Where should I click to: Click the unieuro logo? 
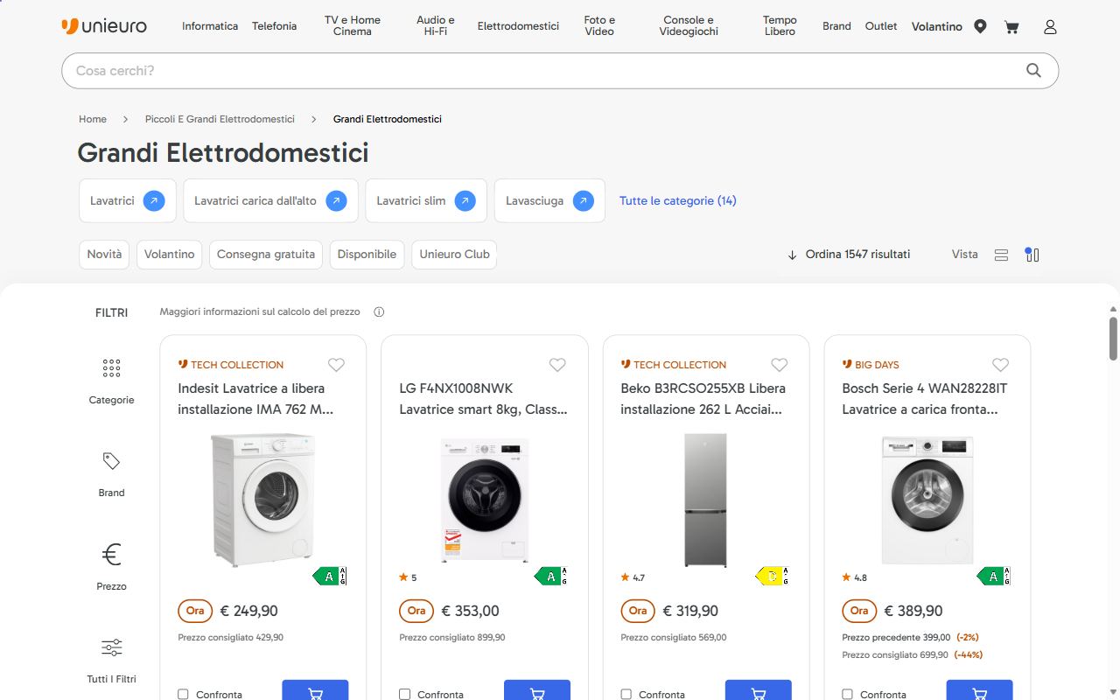[x=104, y=26]
